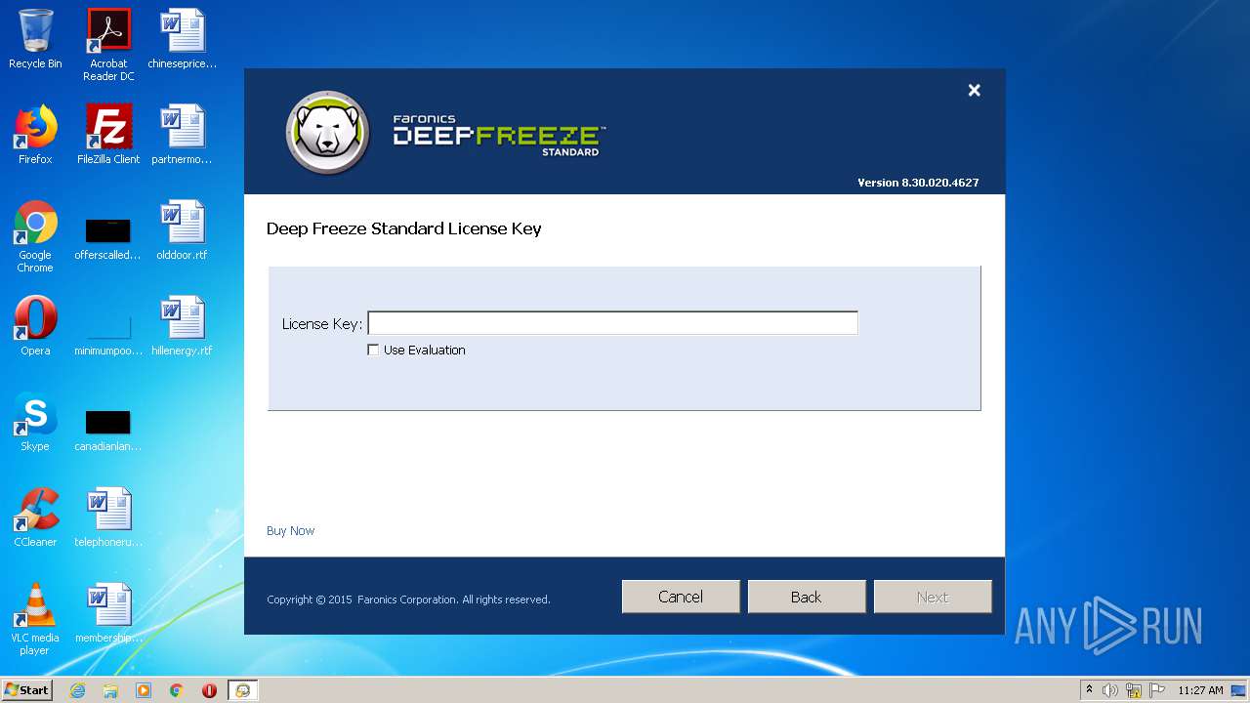Screen dimensions: 1250x703
Task: Click the Action Center flag icon
Action: [1157, 690]
